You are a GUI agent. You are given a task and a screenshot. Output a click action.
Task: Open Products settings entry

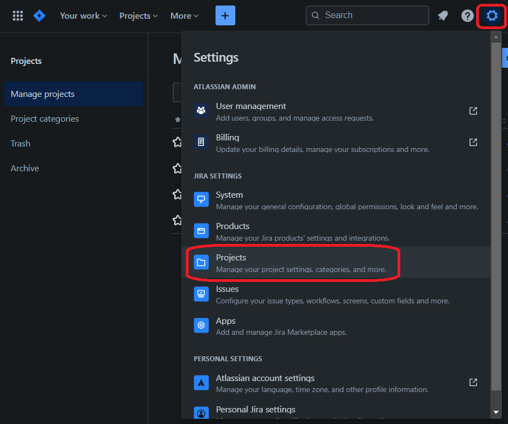click(233, 226)
